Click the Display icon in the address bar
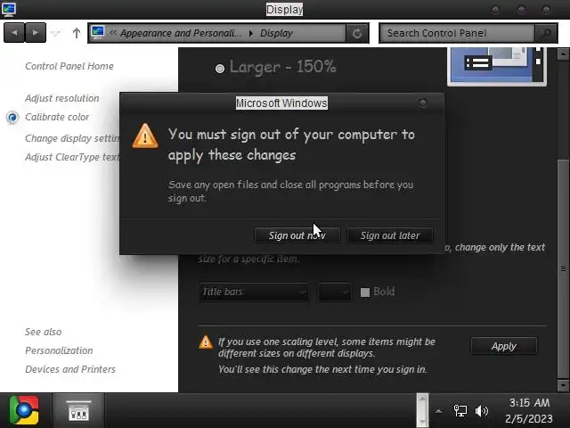The width and height of the screenshot is (570, 428). (x=98, y=32)
